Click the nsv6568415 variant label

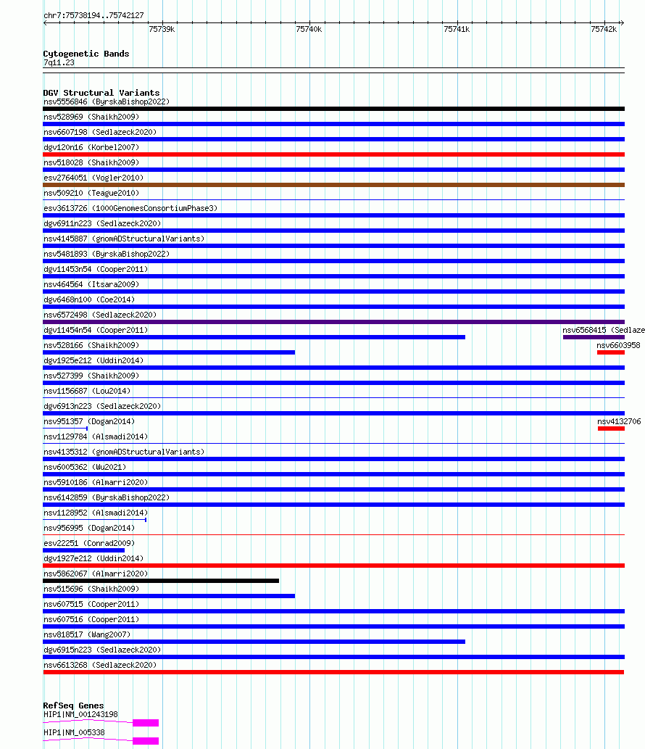[x=604, y=331]
